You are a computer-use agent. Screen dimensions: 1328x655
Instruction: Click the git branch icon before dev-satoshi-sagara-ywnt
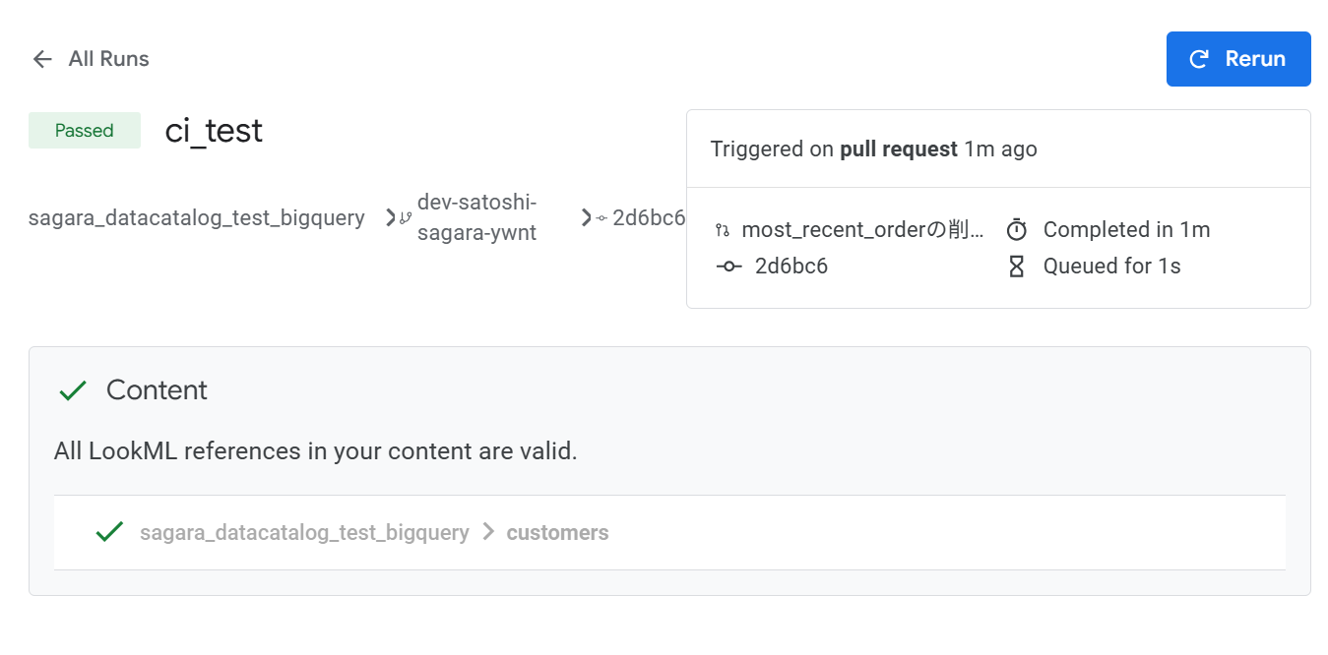point(405,218)
